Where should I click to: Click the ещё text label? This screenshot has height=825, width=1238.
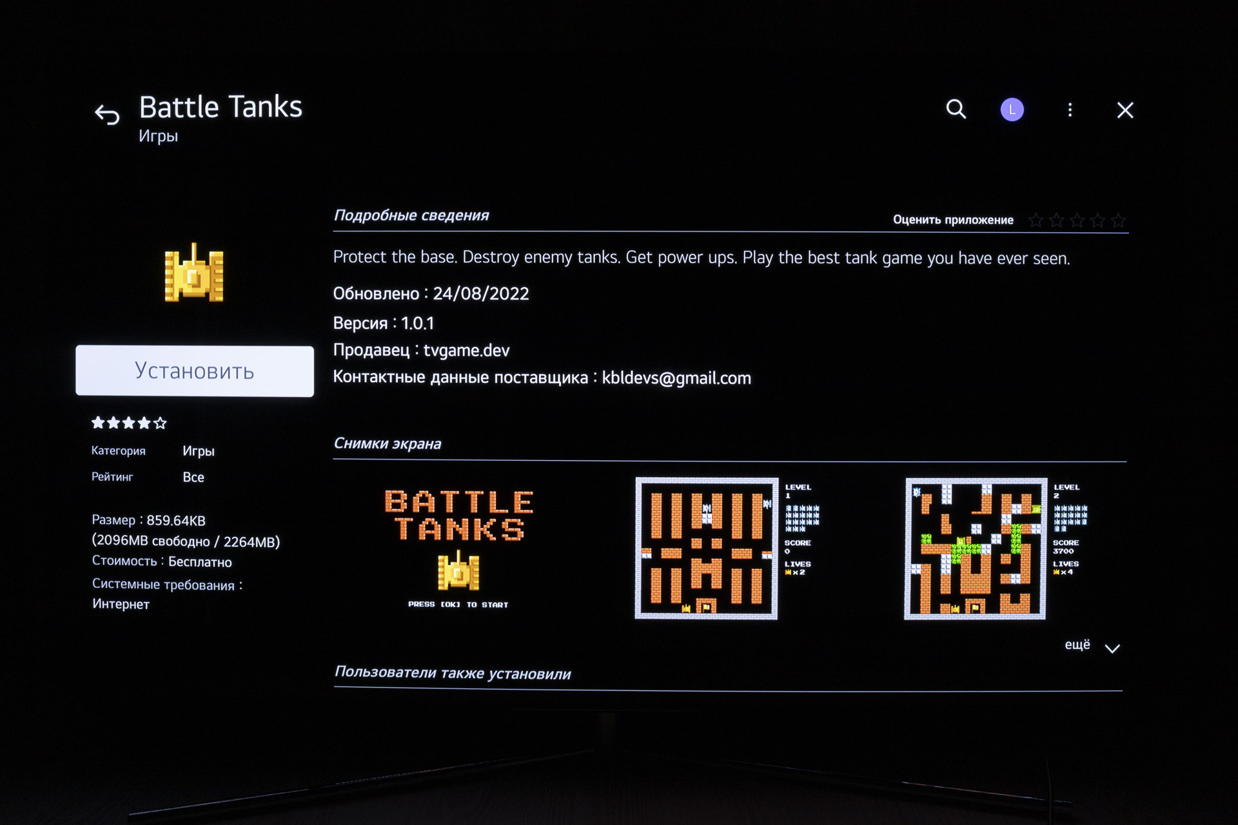click(1077, 645)
